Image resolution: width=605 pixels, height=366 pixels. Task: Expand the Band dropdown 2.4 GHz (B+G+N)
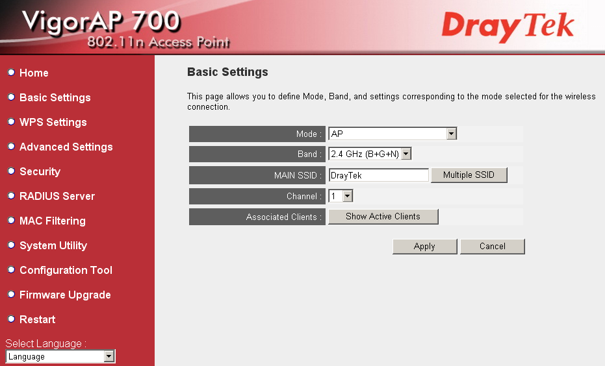coord(370,154)
